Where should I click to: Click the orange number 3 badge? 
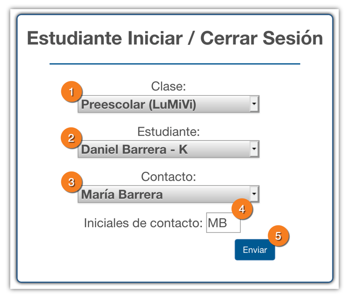coord(71,183)
